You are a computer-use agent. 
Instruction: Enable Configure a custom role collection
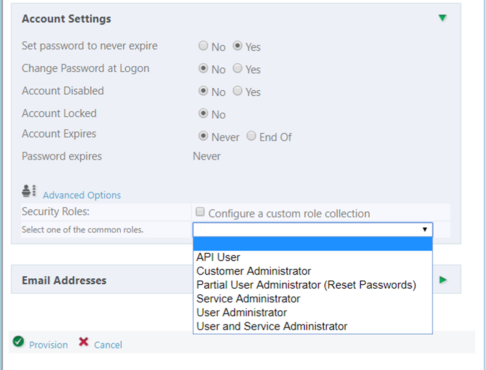pos(200,212)
